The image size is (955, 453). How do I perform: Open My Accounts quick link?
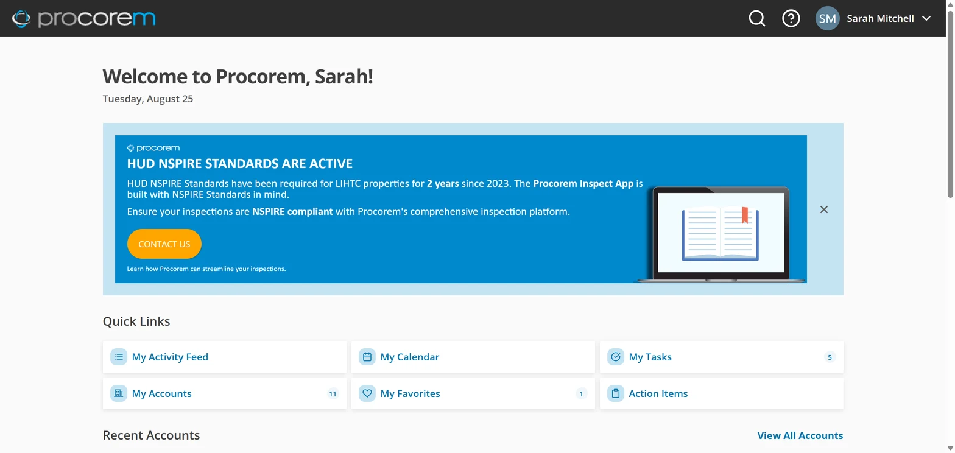225,393
